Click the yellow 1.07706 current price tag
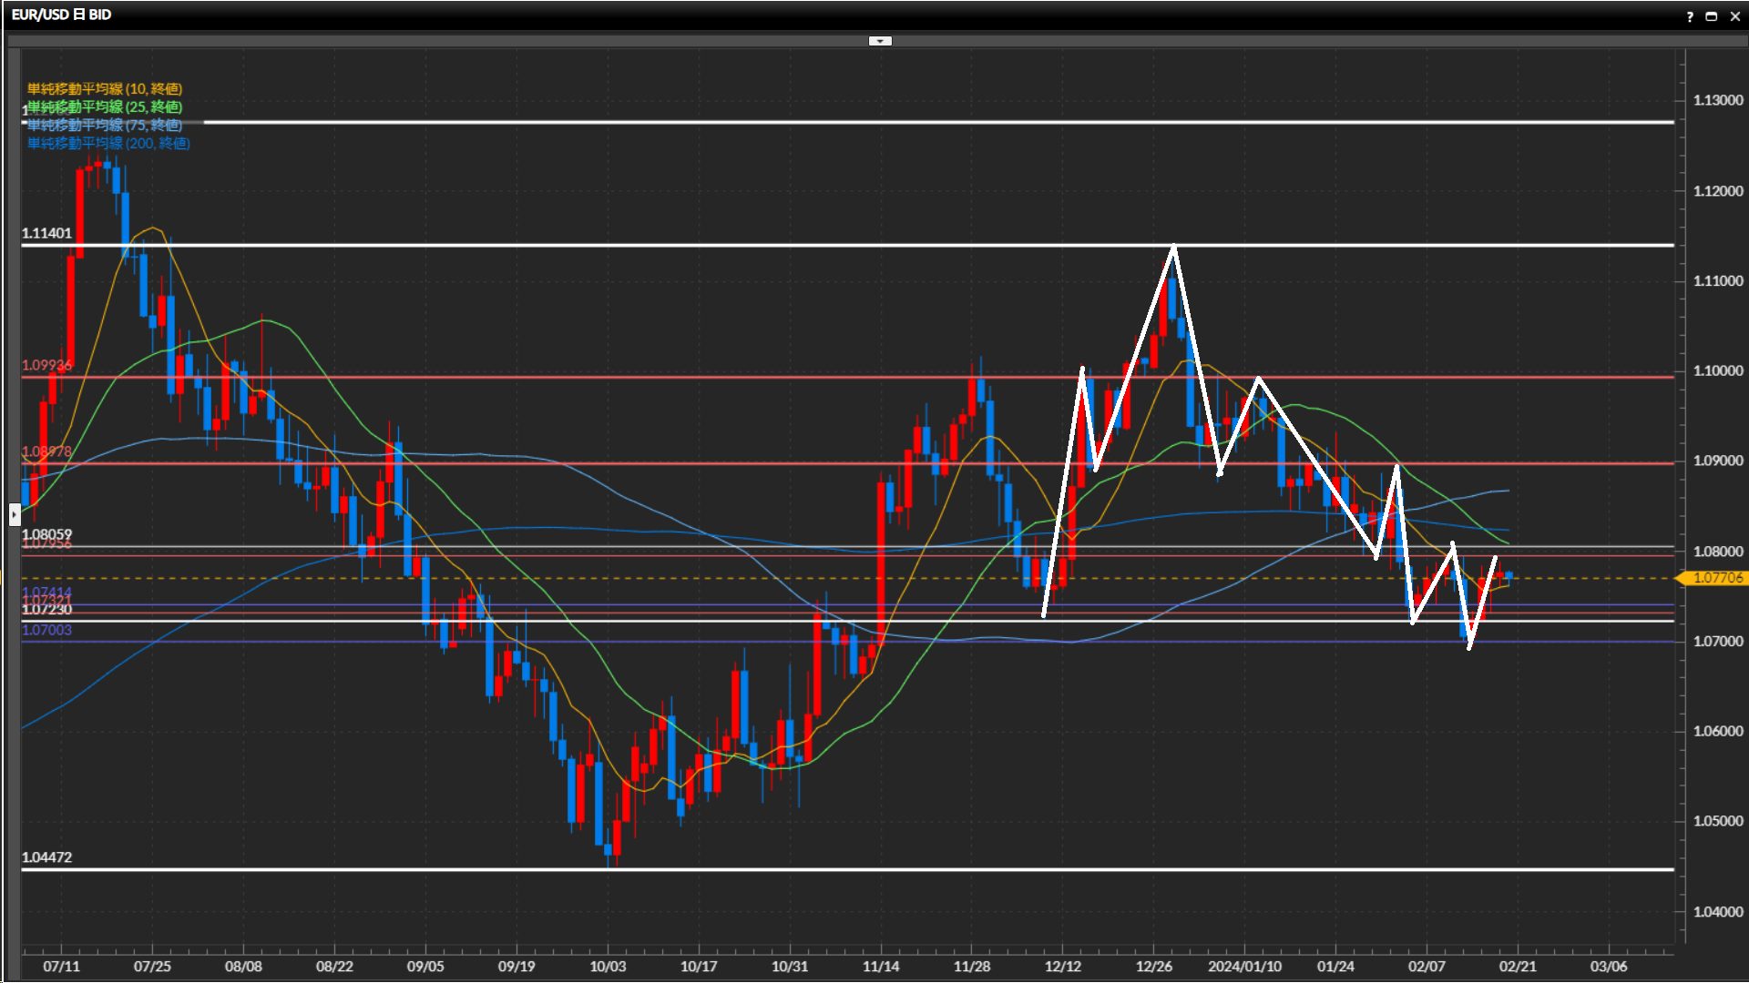The width and height of the screenshot is (1749, 983). tap(1716, 578)
